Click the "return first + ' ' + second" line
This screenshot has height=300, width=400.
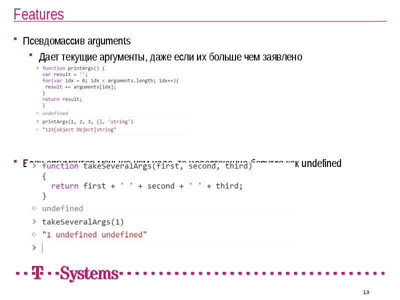pyautogui.click(x=146, y=186)
